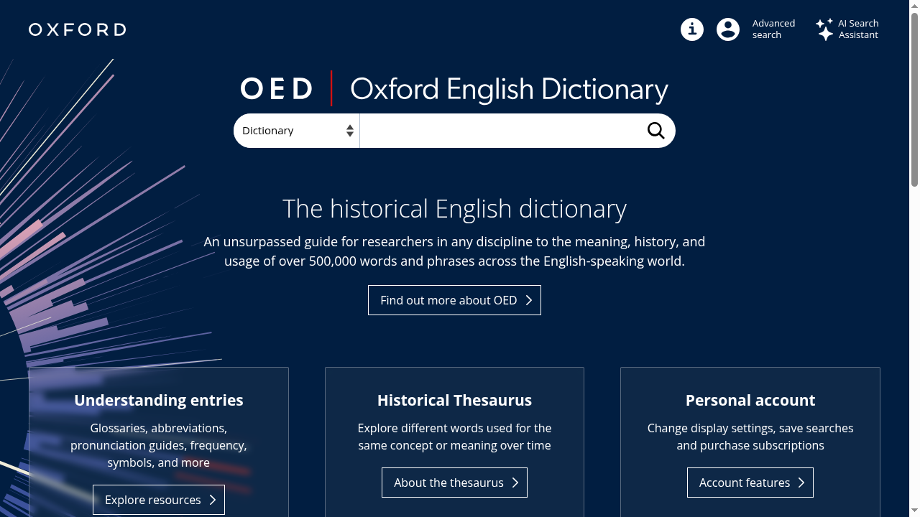The height and width of the screenshot is (517, 920).
Task: Click the information icon in the header
Action: tap(691, 29)
